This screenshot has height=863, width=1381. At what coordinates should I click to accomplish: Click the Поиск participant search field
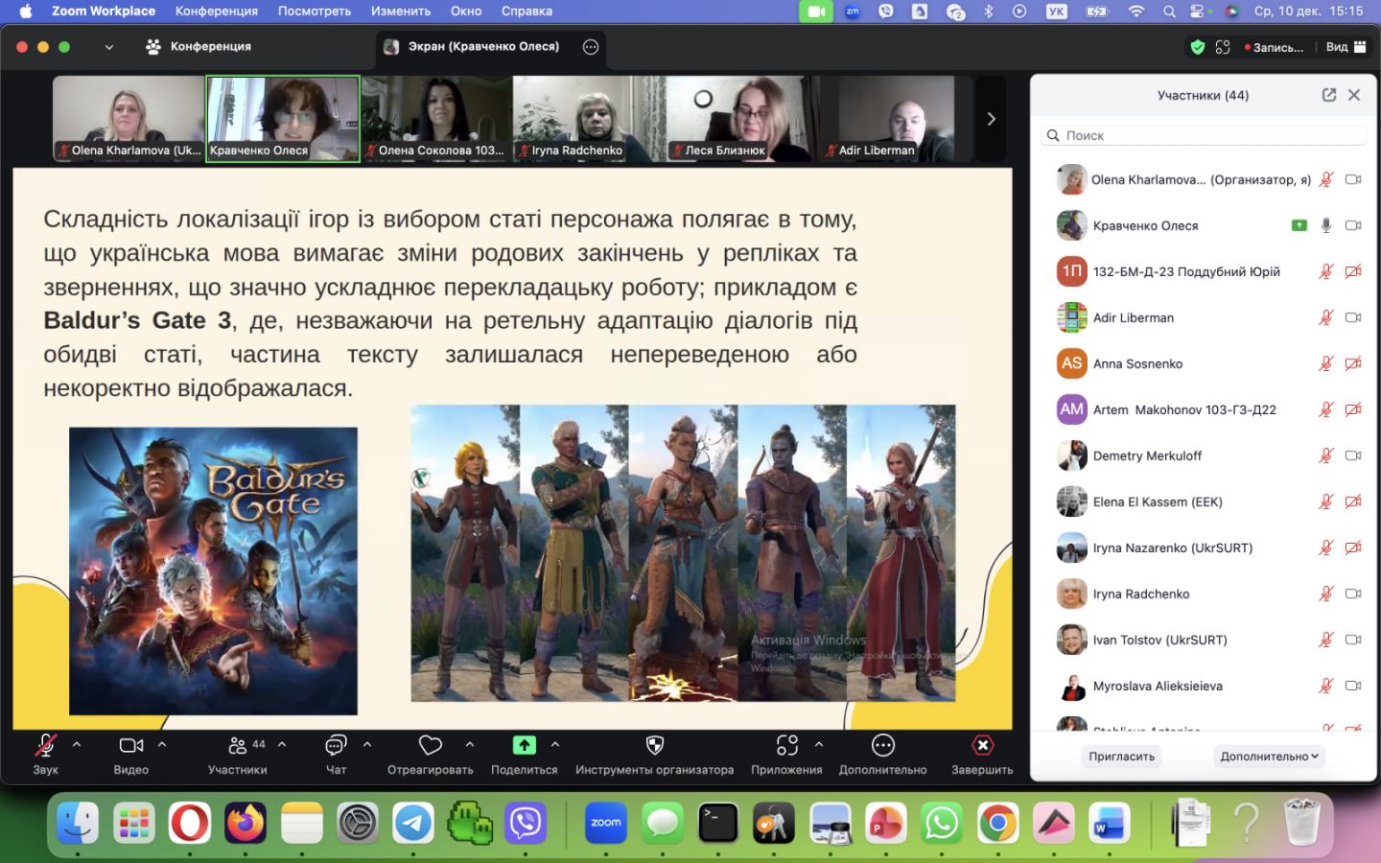coord(1203,135)
